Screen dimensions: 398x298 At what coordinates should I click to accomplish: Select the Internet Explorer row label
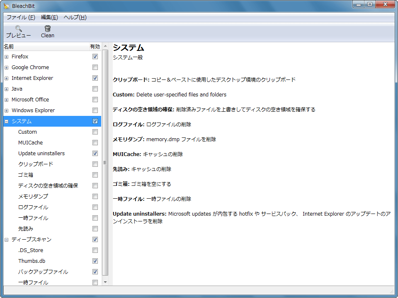pyautogui.click(x=32, y=78)
